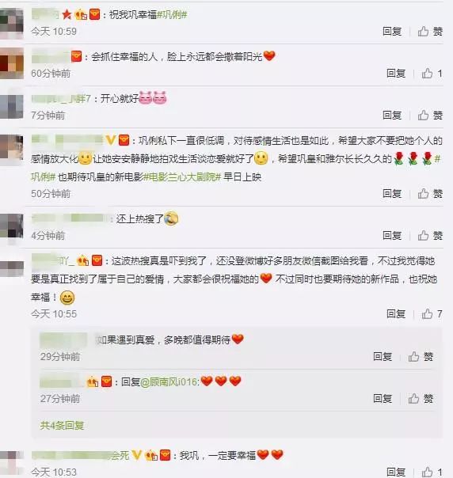This screenshot has width=453, height=478.
Task: Open @顾南风i016 user mention
Action: 169,381
